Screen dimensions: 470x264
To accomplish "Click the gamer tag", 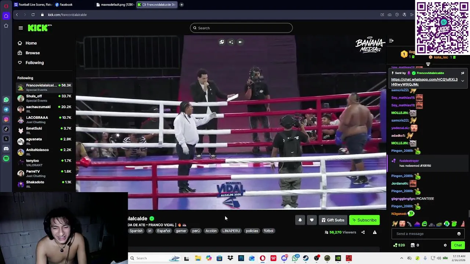I will (x=181, y=231).
